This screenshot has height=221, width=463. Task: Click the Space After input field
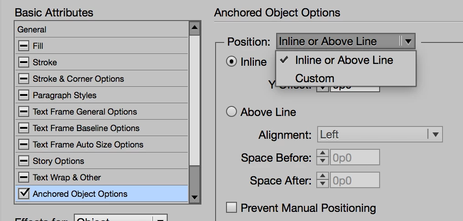click(355, 180)
